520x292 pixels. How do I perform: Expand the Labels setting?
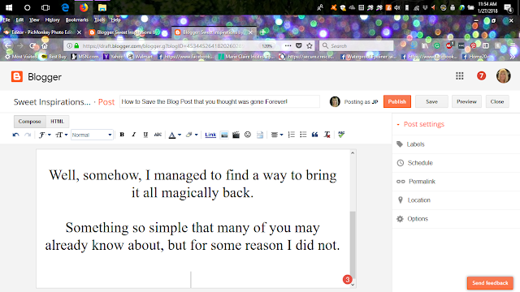coord(456,144)
